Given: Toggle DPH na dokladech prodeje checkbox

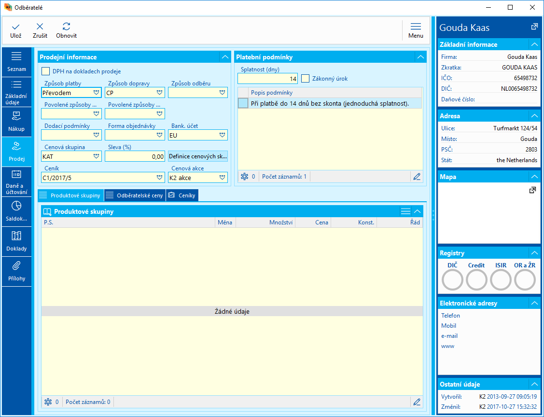Looking at the screenshot, I should [x=45, y=71].
